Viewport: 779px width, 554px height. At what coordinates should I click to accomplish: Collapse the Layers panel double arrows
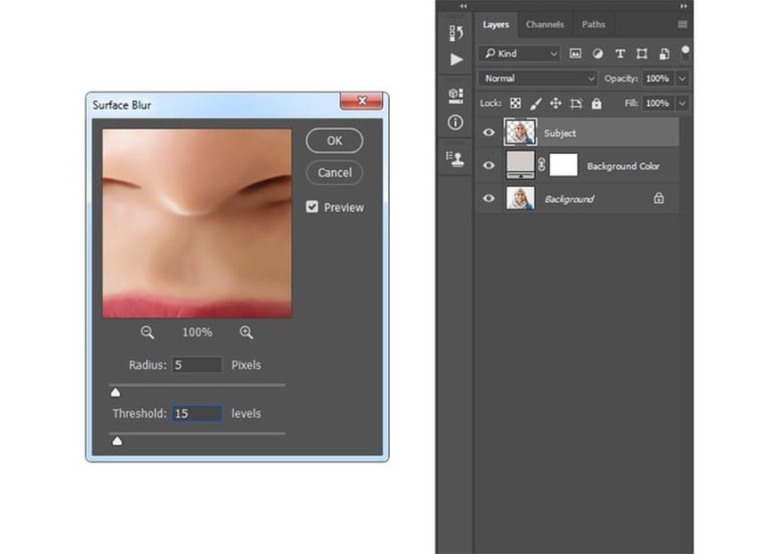click(x=684, y=6)
